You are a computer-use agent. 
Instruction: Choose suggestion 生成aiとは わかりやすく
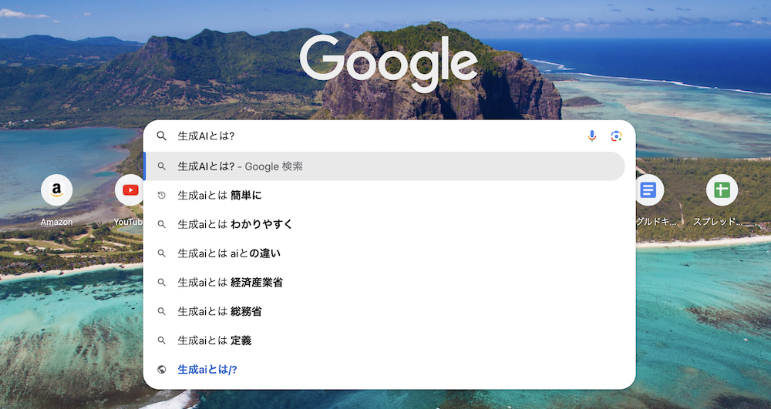tap(385, 224)
